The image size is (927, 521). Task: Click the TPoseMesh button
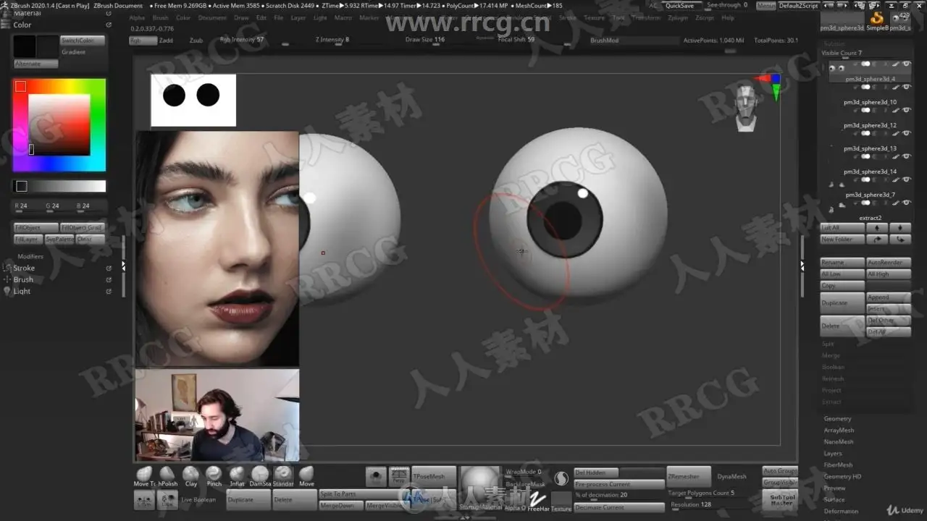[x=434, y=476]
